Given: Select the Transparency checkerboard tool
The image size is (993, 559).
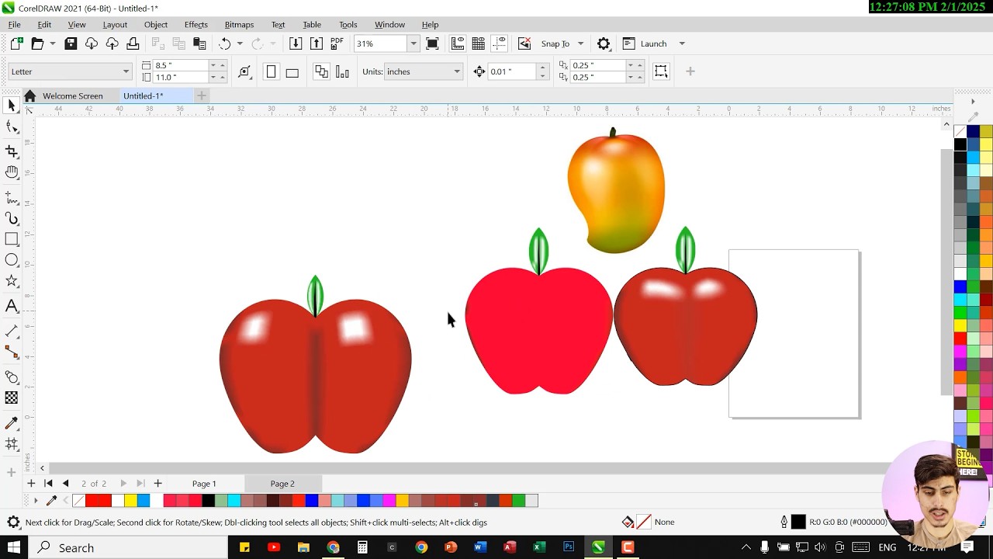Looking at the screenshot, I should (12, 398).
